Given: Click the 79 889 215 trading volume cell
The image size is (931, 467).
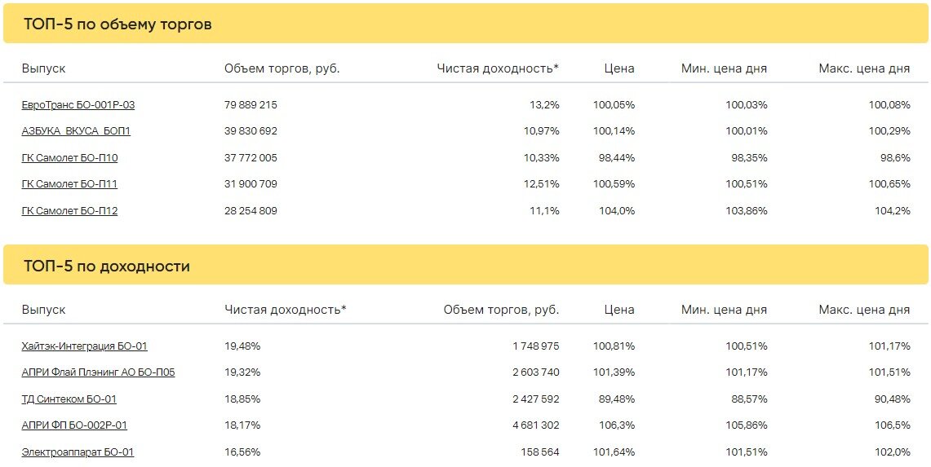Looking at the screenshot, I should click(250, 105).
